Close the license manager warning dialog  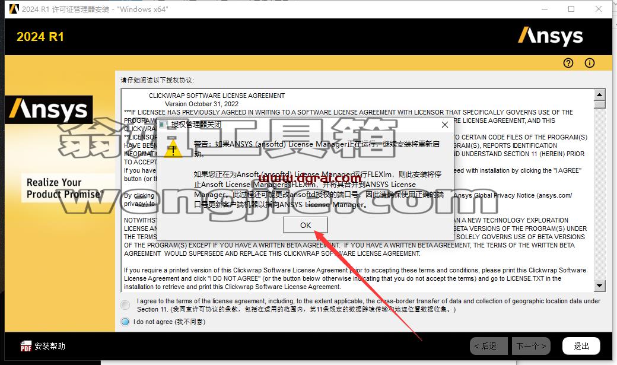pyautogui.click(x=444, y=125)
